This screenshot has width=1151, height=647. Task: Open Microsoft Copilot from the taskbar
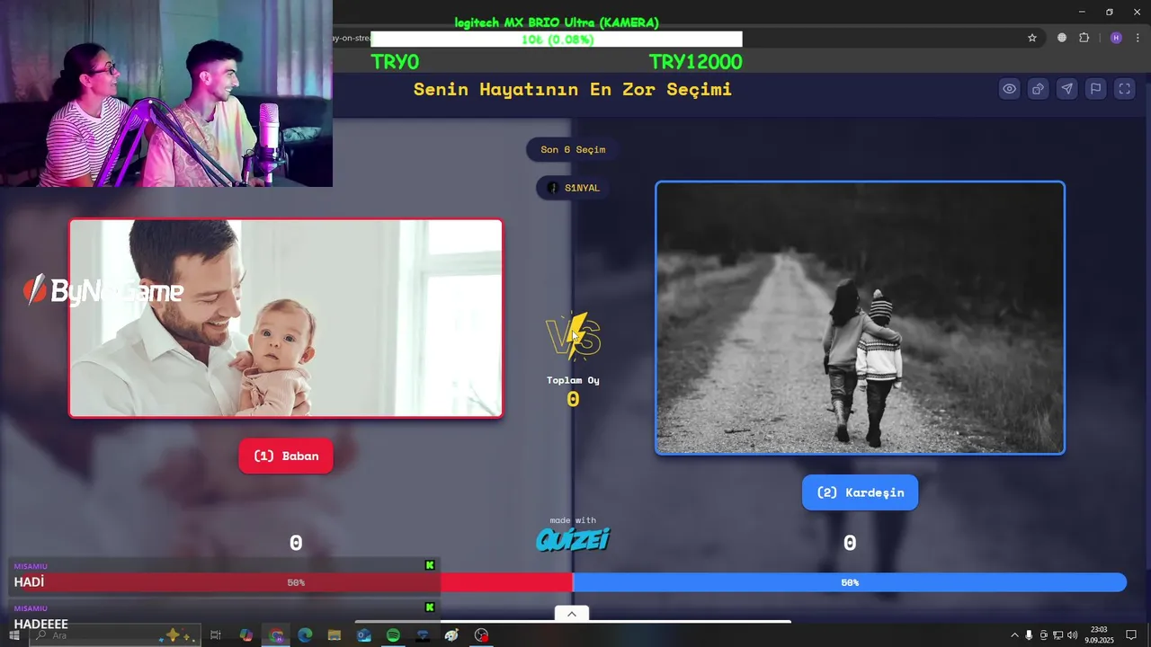pos(246,635)
